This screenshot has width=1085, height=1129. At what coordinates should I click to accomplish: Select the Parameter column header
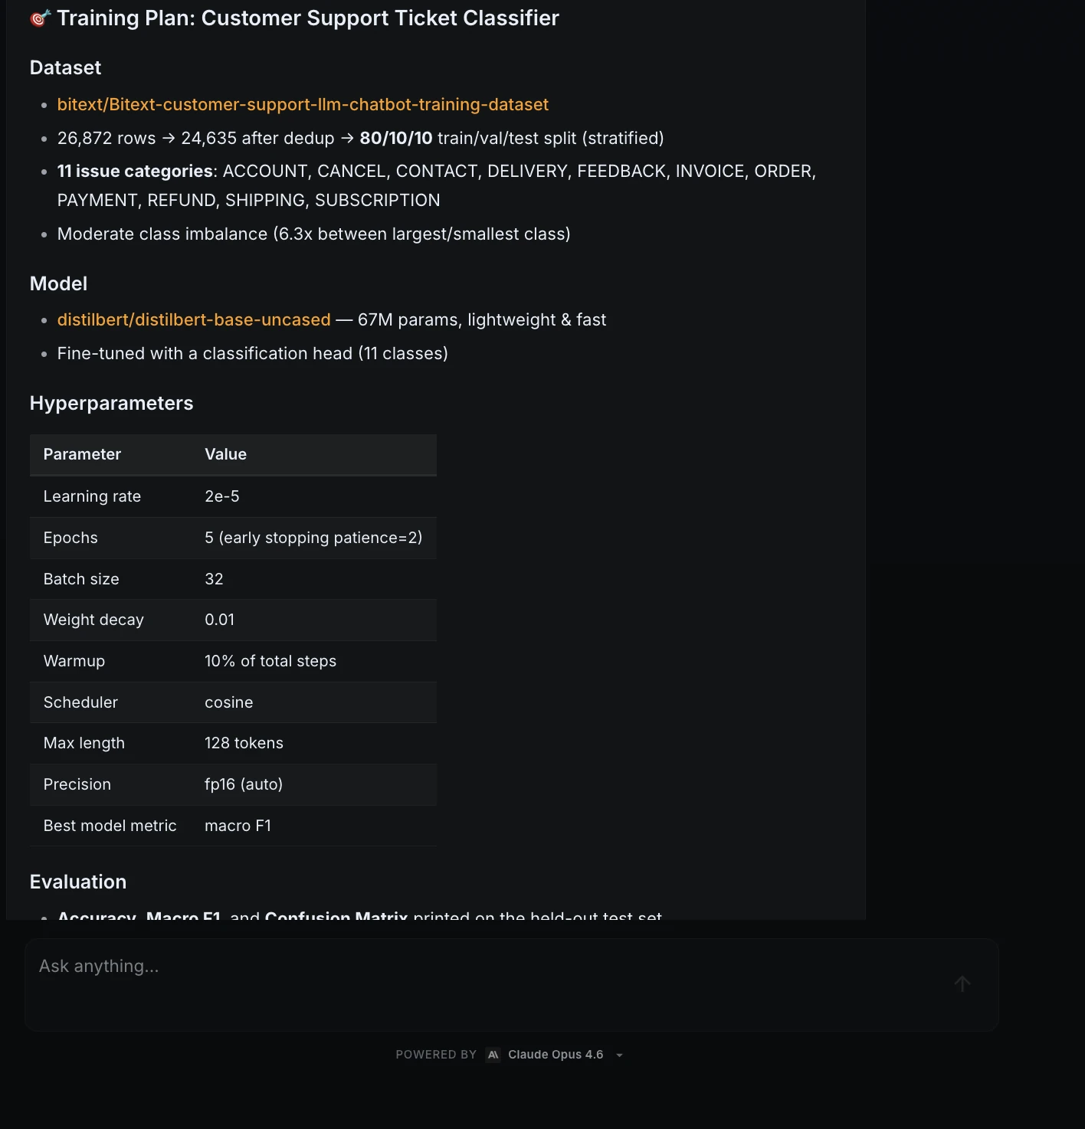tap(82, 454)
